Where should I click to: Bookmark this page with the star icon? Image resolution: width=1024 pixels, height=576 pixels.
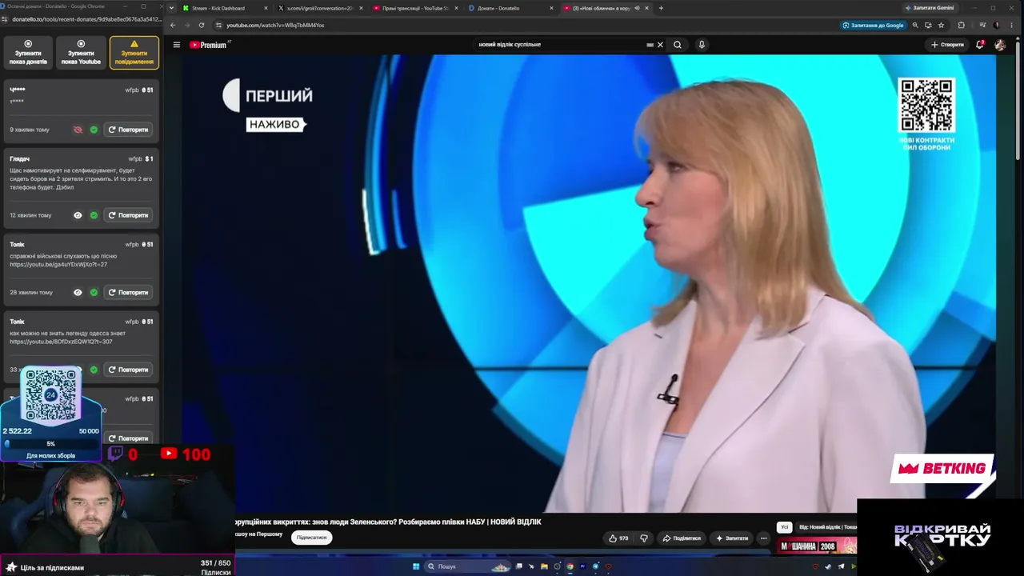point(941,25)
